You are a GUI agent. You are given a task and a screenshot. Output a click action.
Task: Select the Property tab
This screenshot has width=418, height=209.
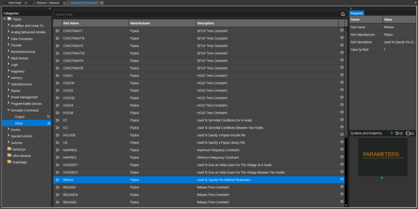point(357,13)
